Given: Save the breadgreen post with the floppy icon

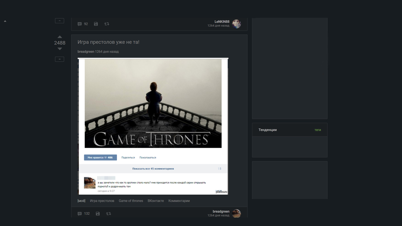Looking at the screenshot, I should (x=98, y=214).
